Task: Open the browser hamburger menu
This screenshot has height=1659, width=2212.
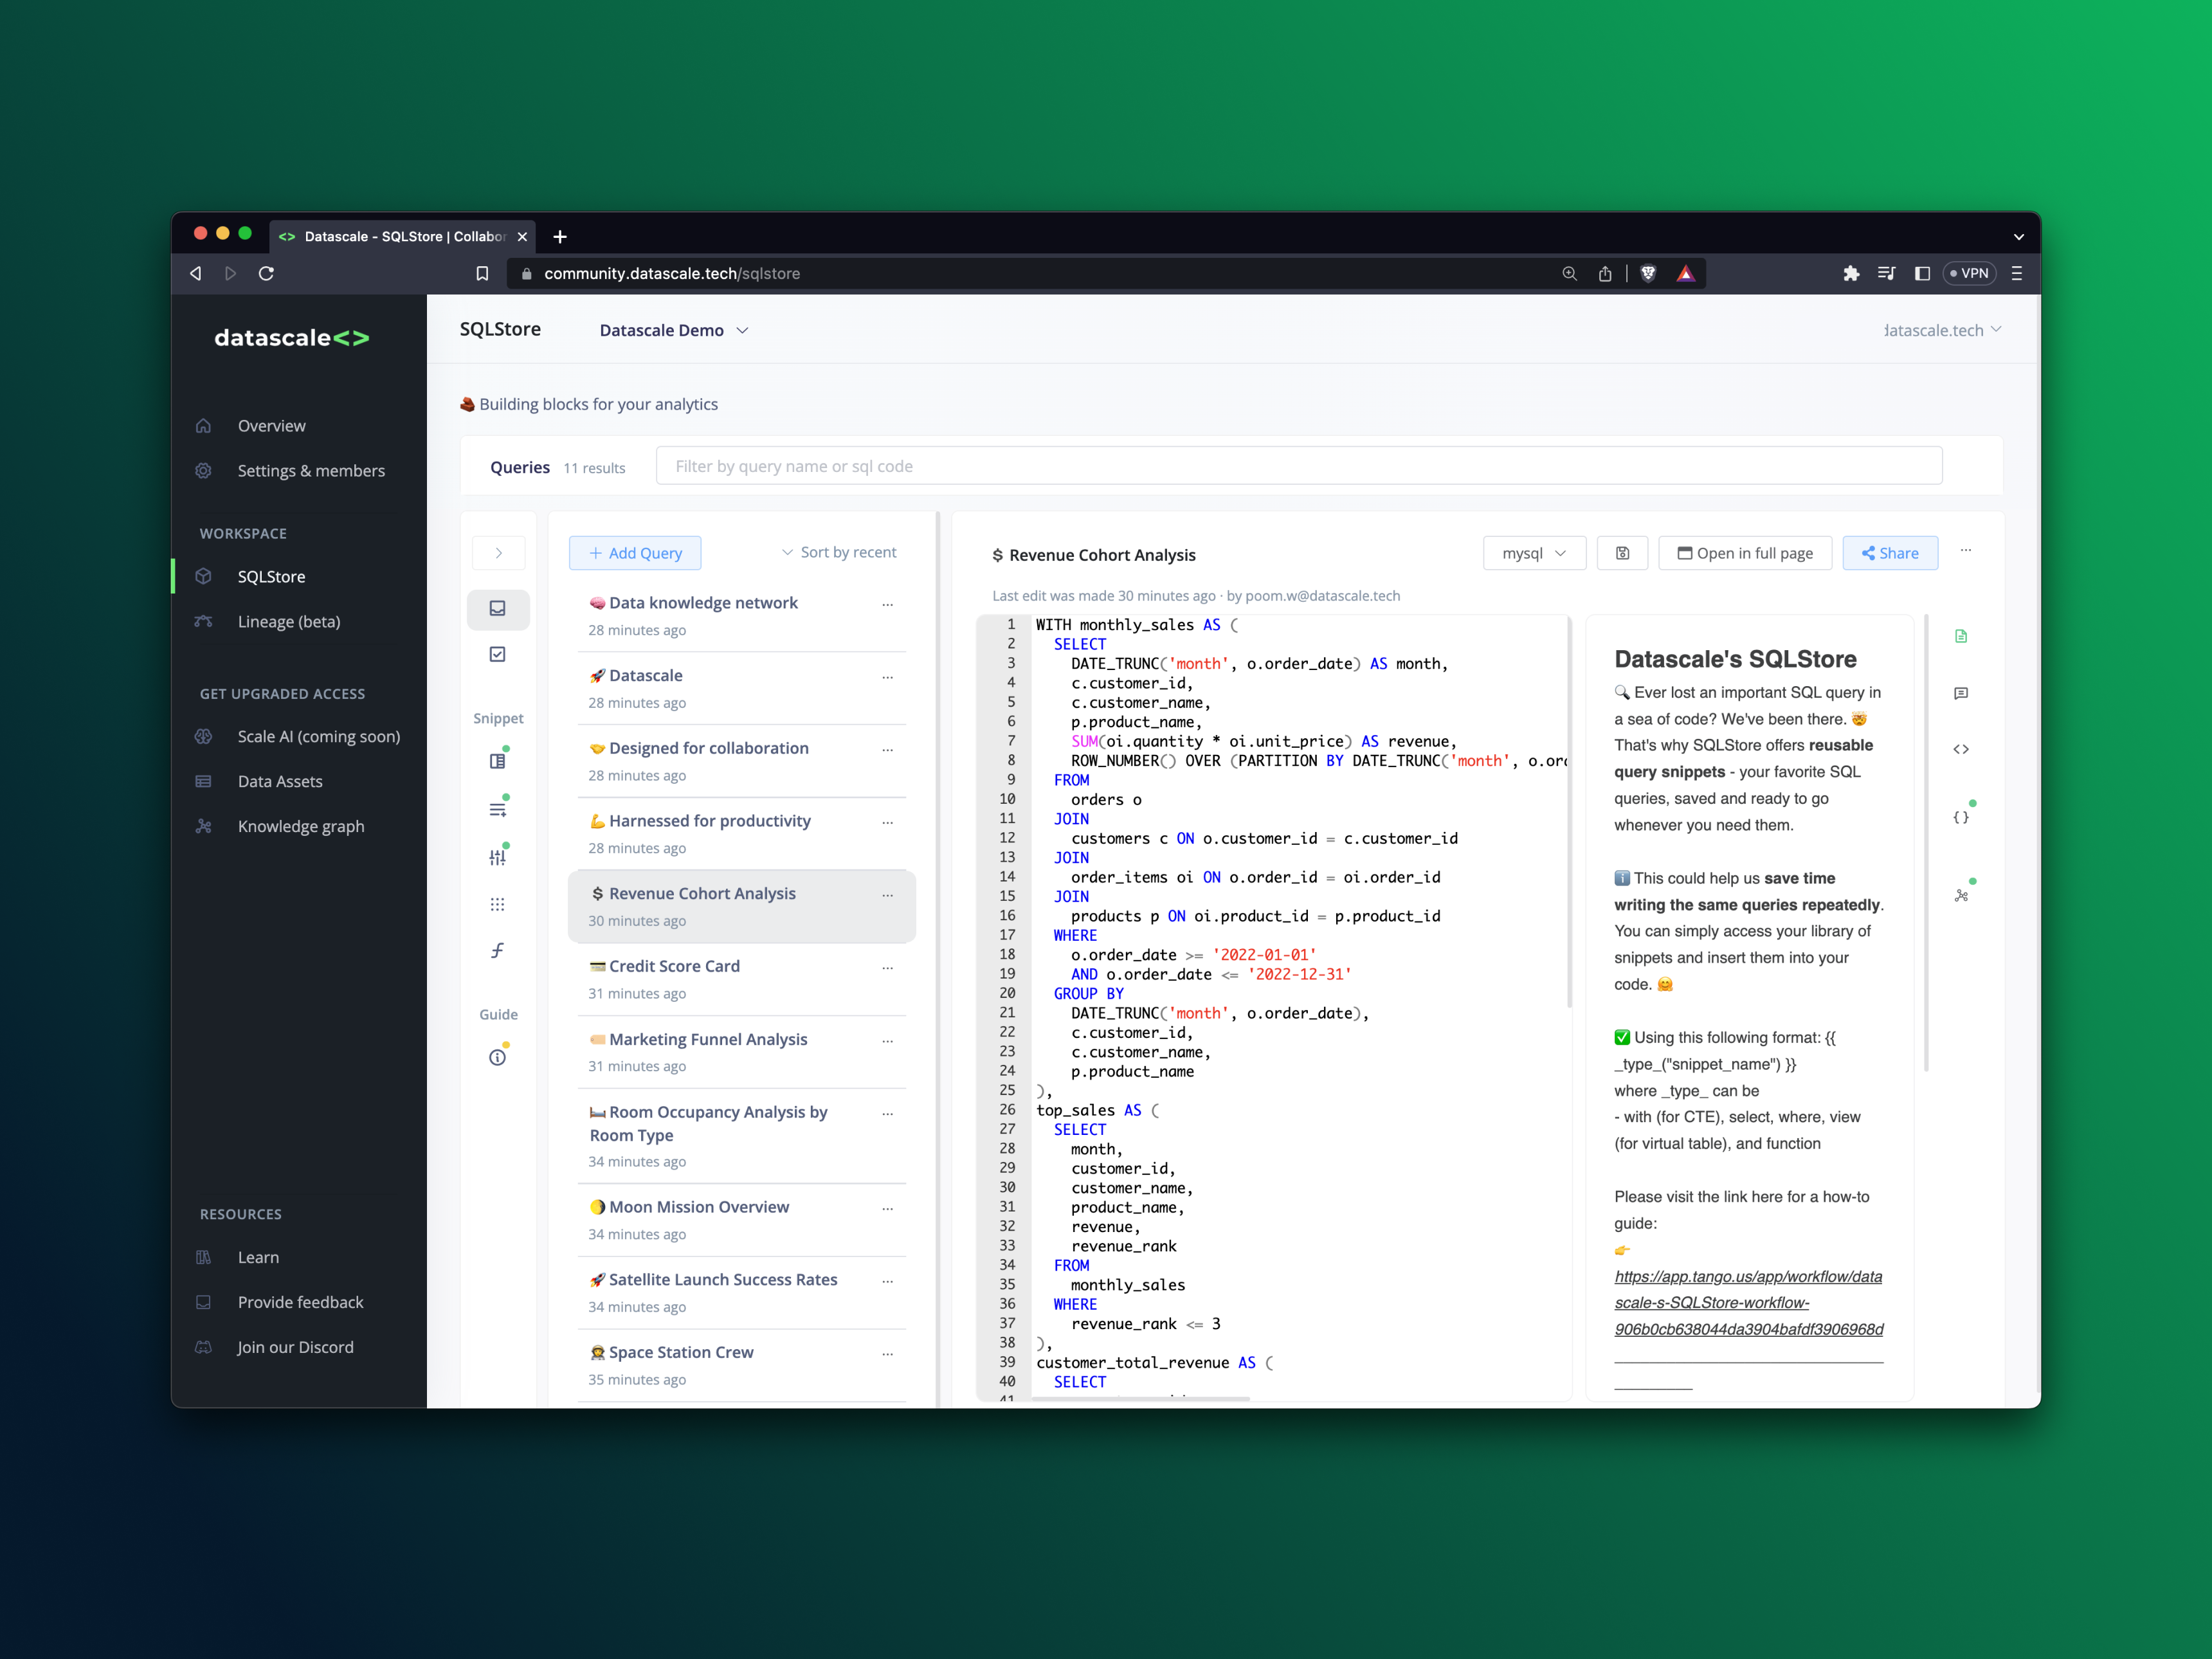Action: (x=2017, y=273)
